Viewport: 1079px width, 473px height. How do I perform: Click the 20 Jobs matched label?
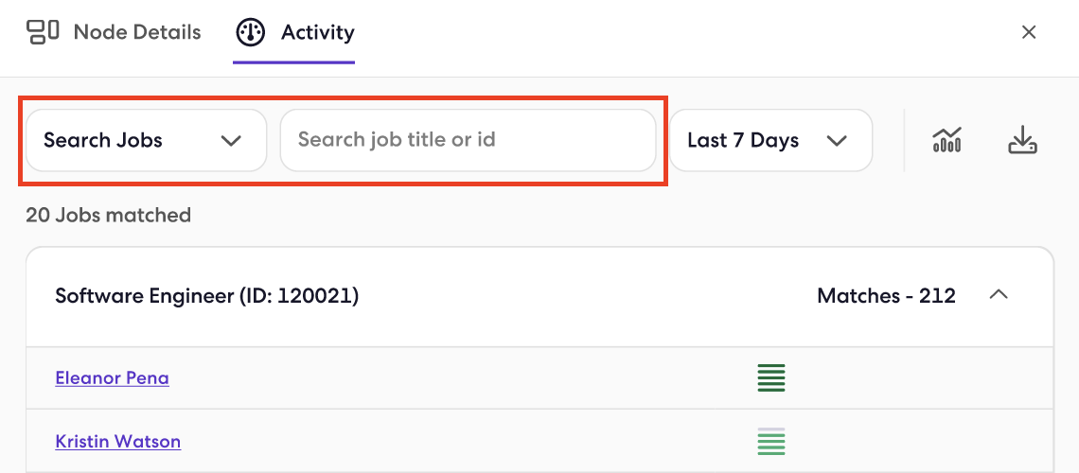click(108, 215)
